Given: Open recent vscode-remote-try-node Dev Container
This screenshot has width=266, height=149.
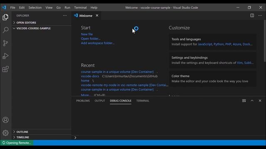Looking at the screenshot, I should [x=125, y=85].
